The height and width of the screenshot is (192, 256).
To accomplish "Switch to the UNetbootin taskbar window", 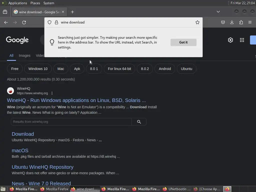I will pos(177,189).
